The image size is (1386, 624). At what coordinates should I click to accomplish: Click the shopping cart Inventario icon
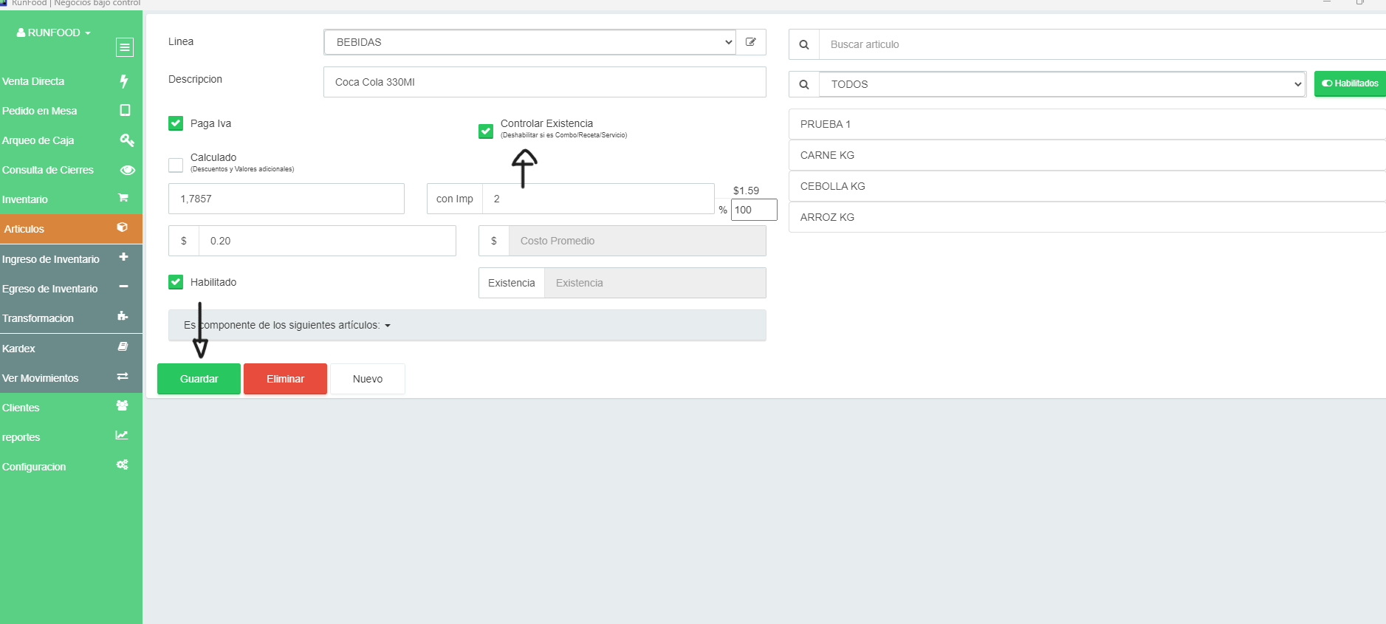(x=123, y=199)
